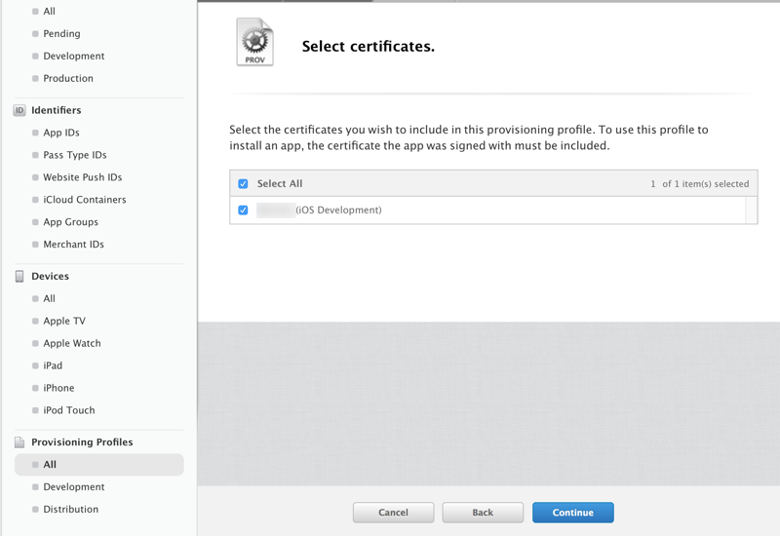Open Distribution provisioning profiles
Viewport: 780px width, 536px height.
tap(70, 509)
